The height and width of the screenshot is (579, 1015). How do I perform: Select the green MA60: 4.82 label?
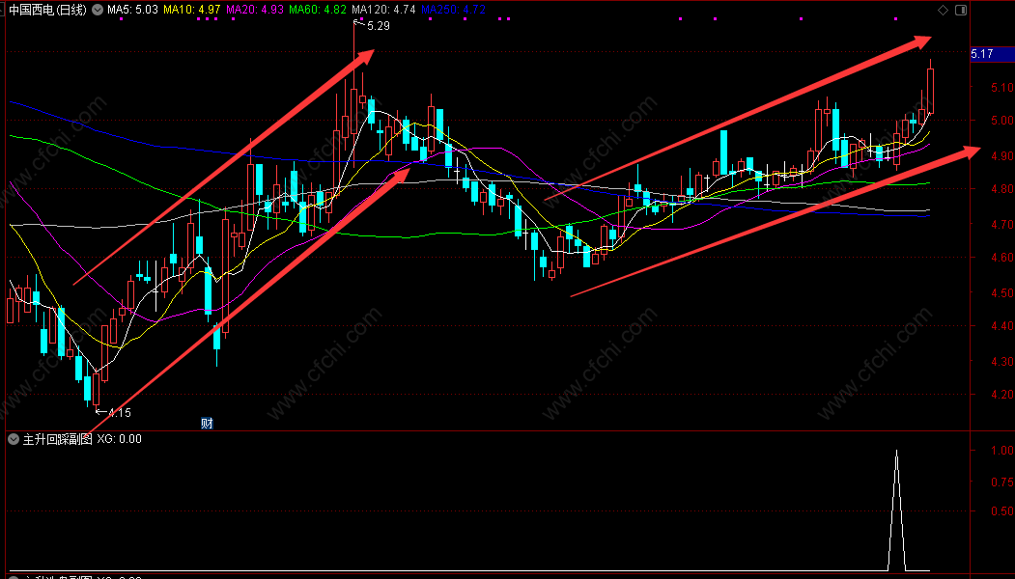point(317,10)
